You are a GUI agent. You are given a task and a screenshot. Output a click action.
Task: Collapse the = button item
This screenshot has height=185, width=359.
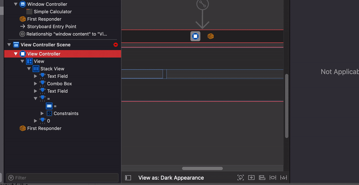pyautogui.click(x=35, y=98)
